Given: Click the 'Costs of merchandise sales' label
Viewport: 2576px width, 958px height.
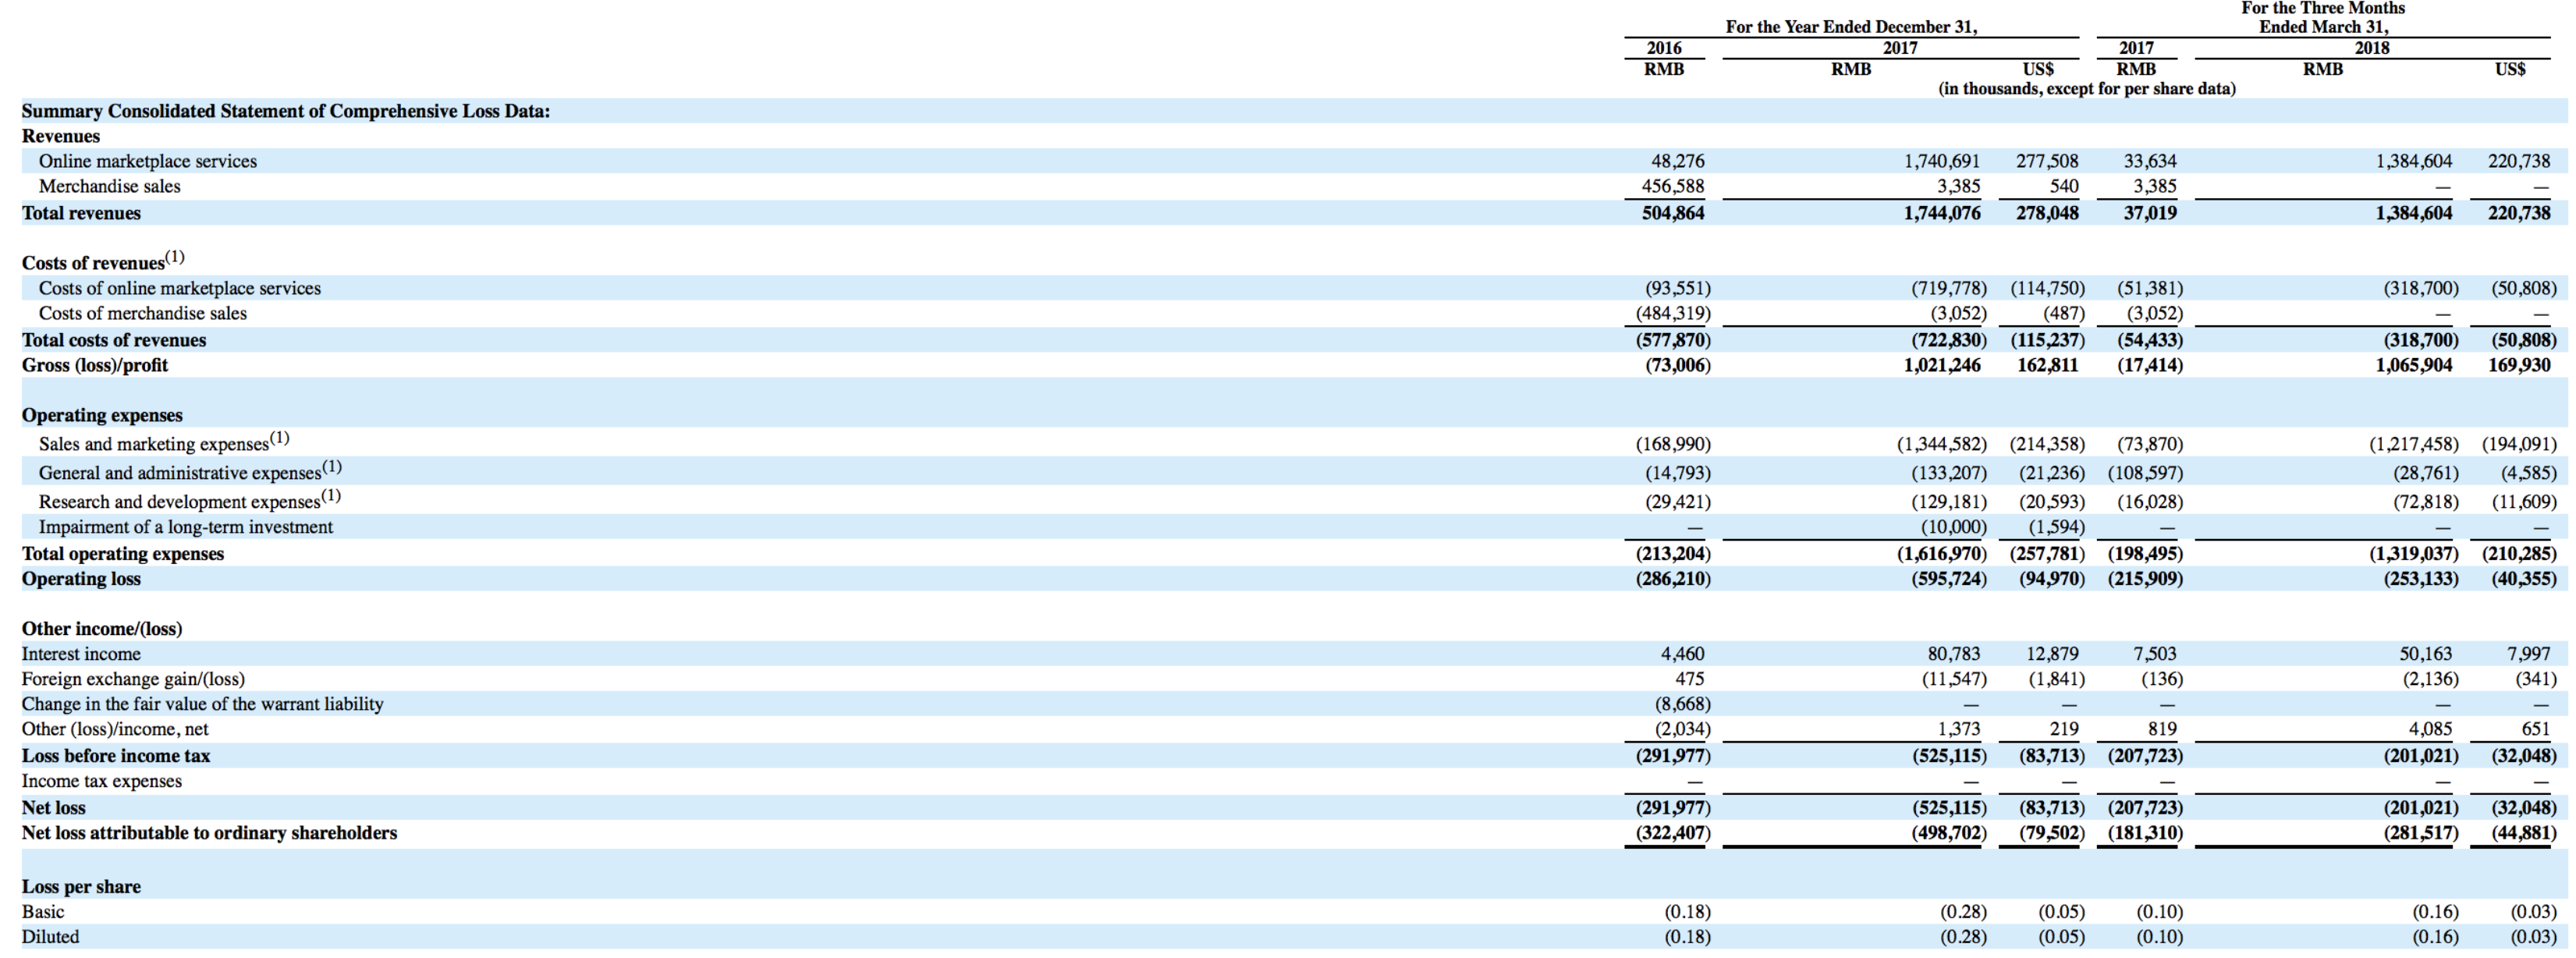Looking at the screenshot, I should 143,313.
